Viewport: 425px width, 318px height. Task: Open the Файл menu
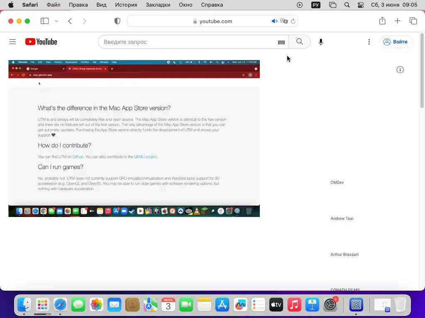click(x=54, y=5)
